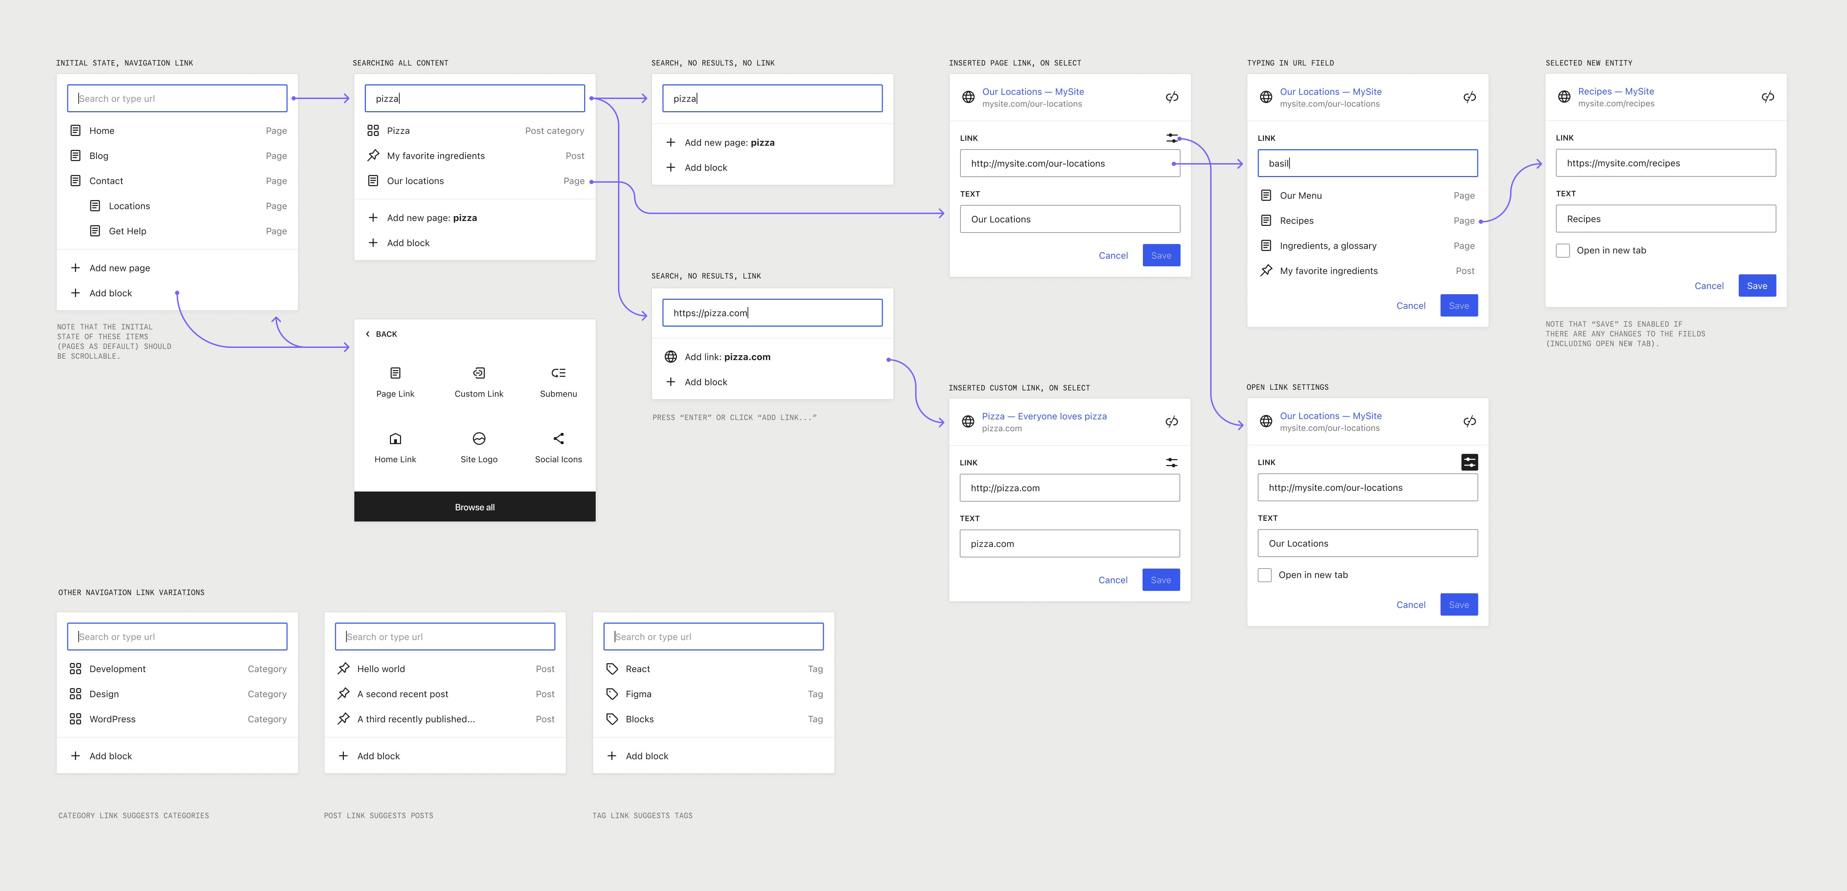The image size is (1847, 891).
Task: Click the BACK chevron in the block picker
Action: coord(368,333)
